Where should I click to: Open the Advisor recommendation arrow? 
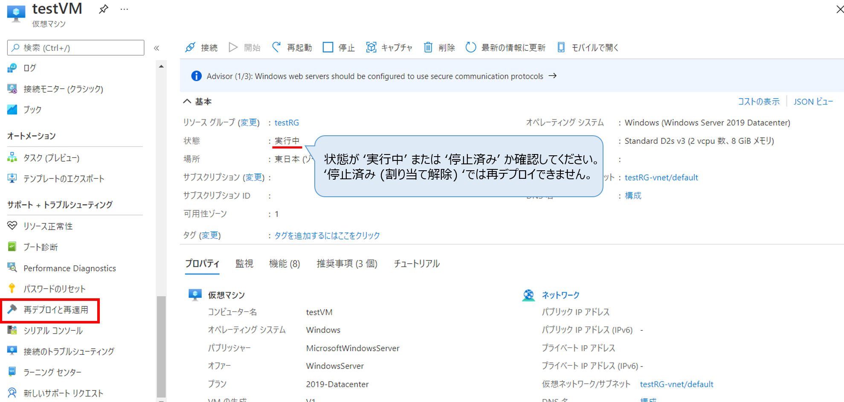click(553, 76)
